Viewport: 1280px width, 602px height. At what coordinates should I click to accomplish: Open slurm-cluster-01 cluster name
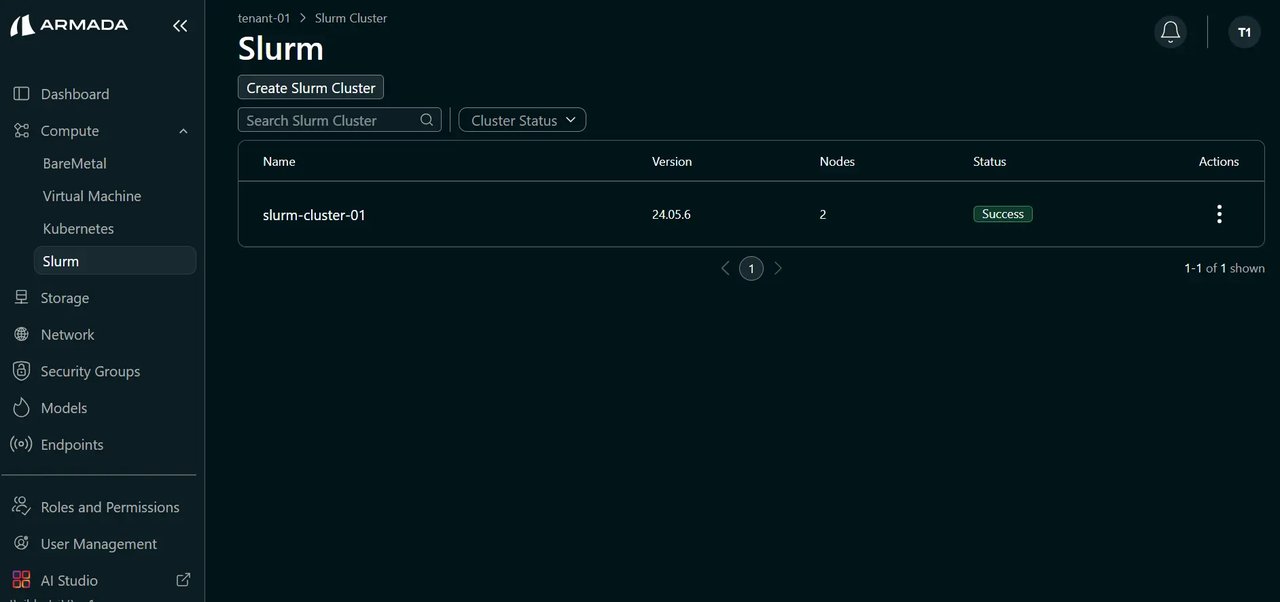[314, 215]
